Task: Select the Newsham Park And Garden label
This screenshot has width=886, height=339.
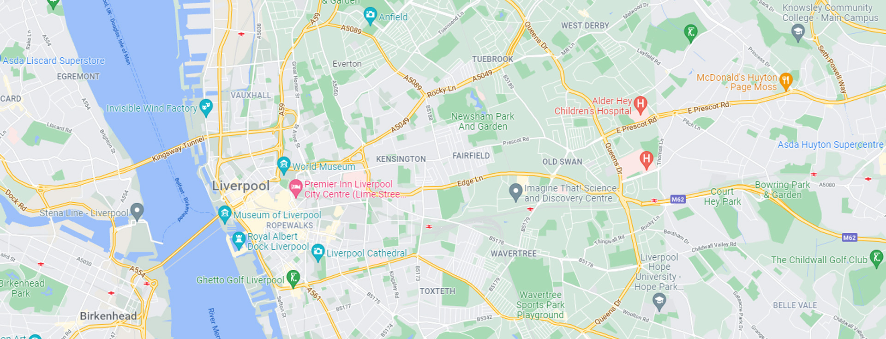Action: coord(483,121)
